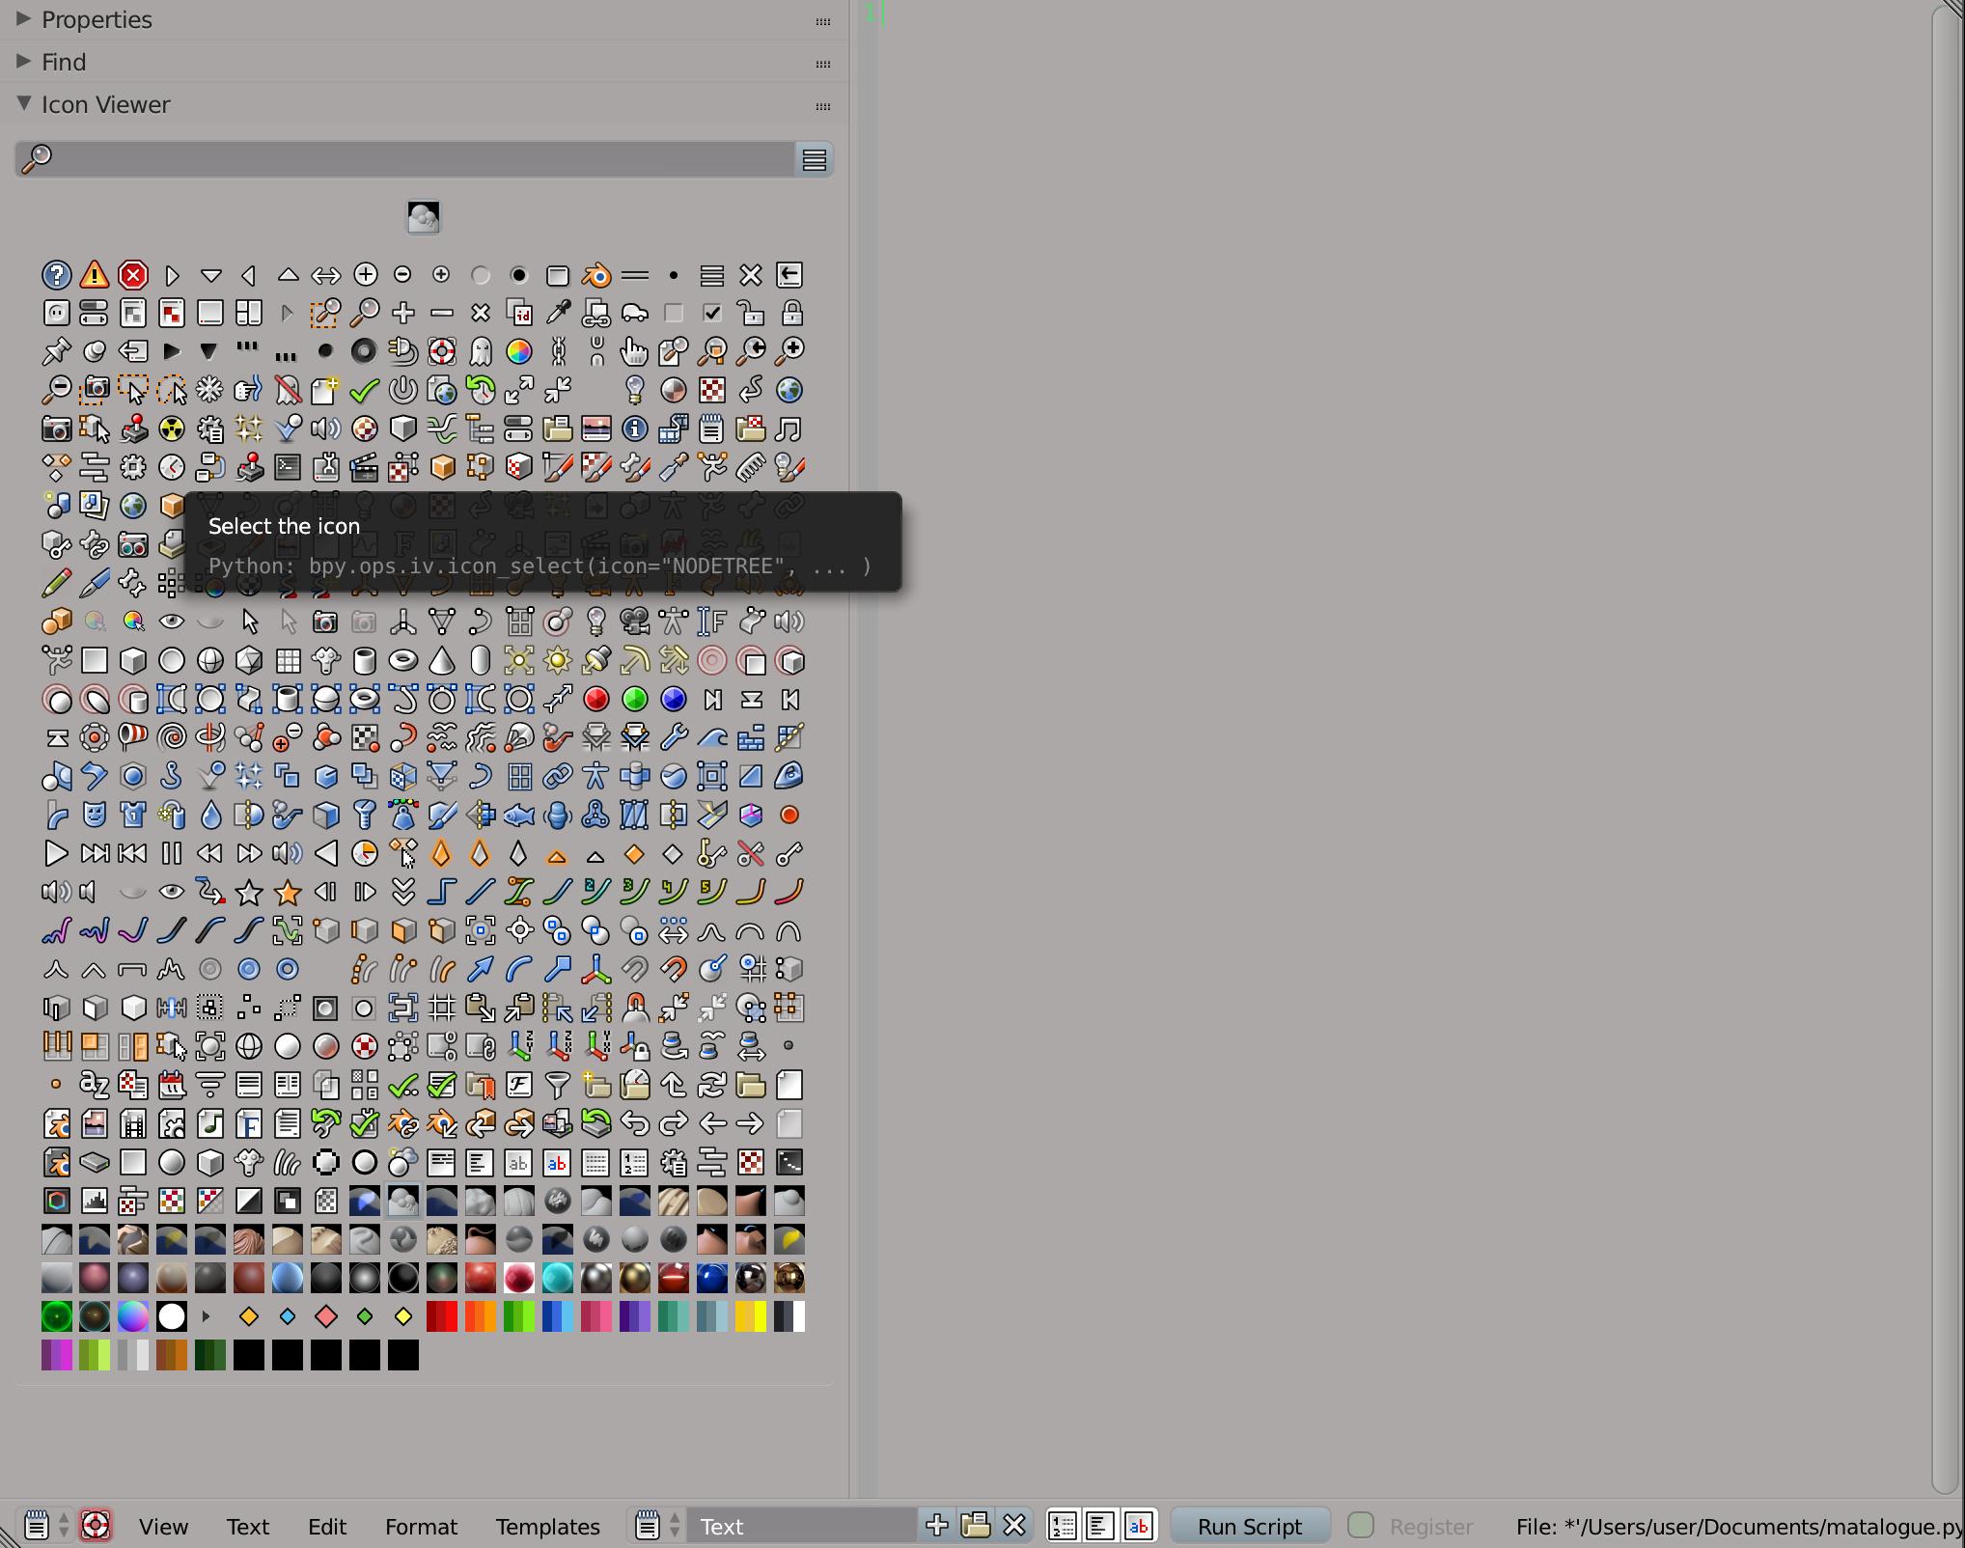Toggle syntax highlighting in text editor
Image resolution: width=1965 pixels, height=1548 pixels.
pyautogui.click(x=1139, y=1526)
